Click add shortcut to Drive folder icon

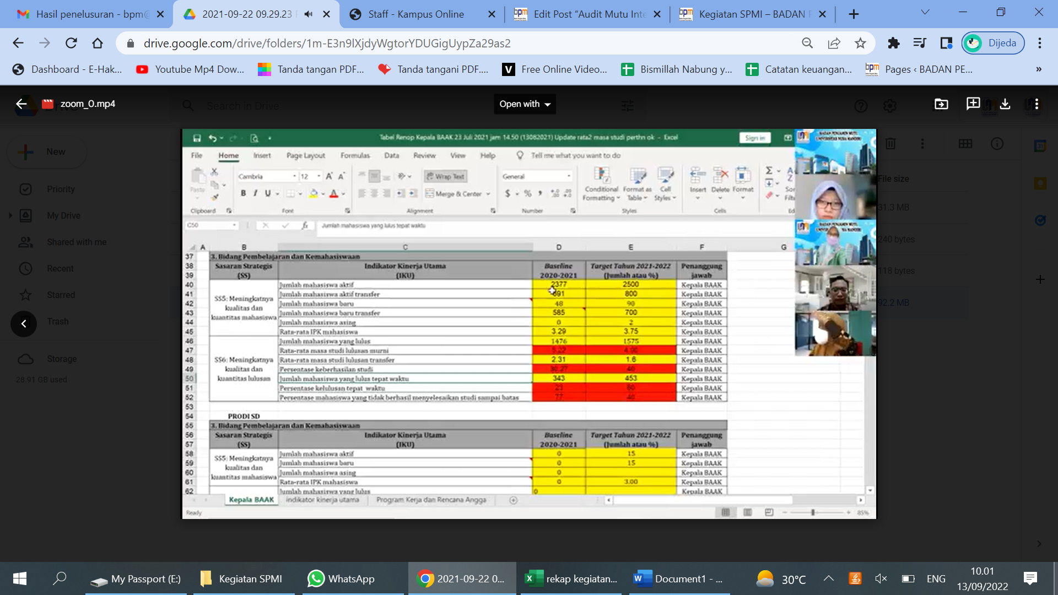(941, 104)
